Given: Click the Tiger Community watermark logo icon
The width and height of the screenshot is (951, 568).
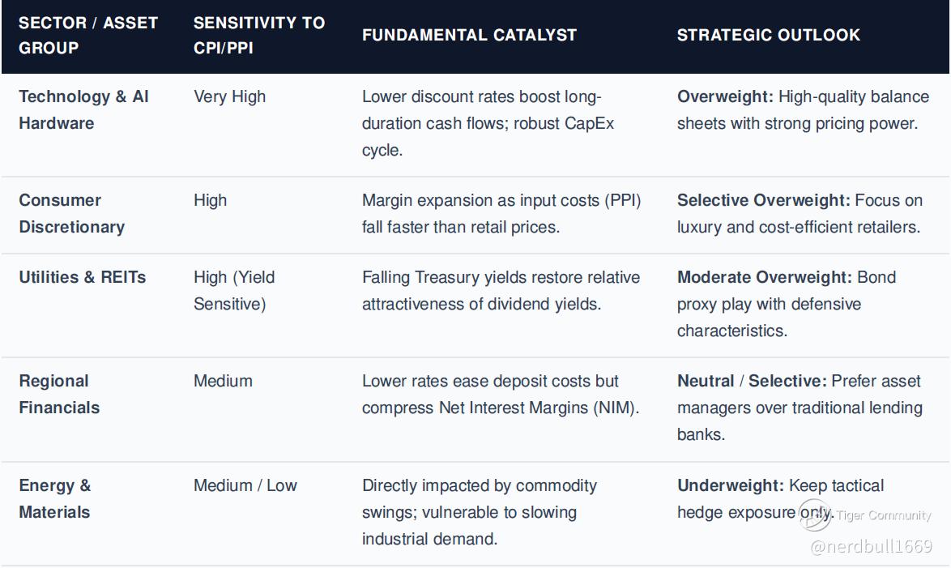Looking at the screenshot, I should click(x=815, y=515).
